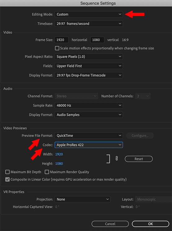Open the Sample Rate dropdown
172x231 pixels.
(x=89, y=105)
